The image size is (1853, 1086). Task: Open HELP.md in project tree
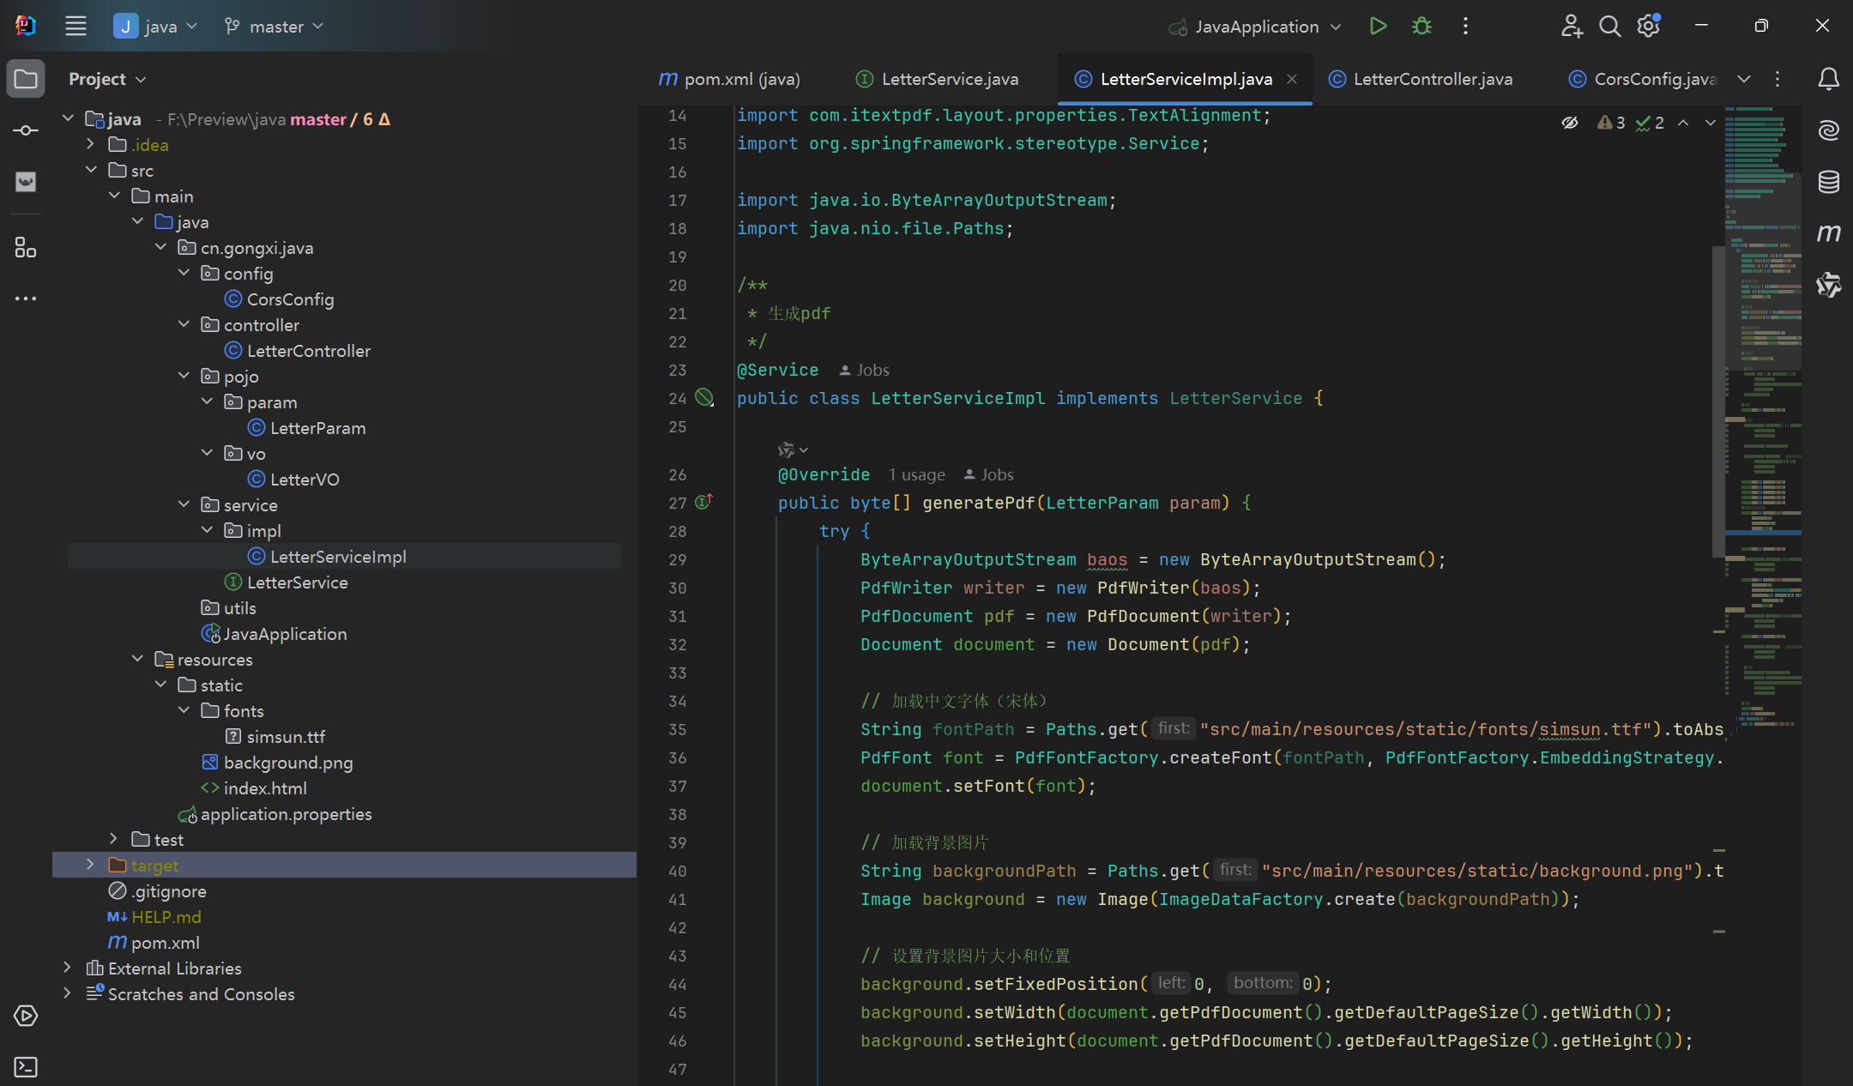click(154, 916)
